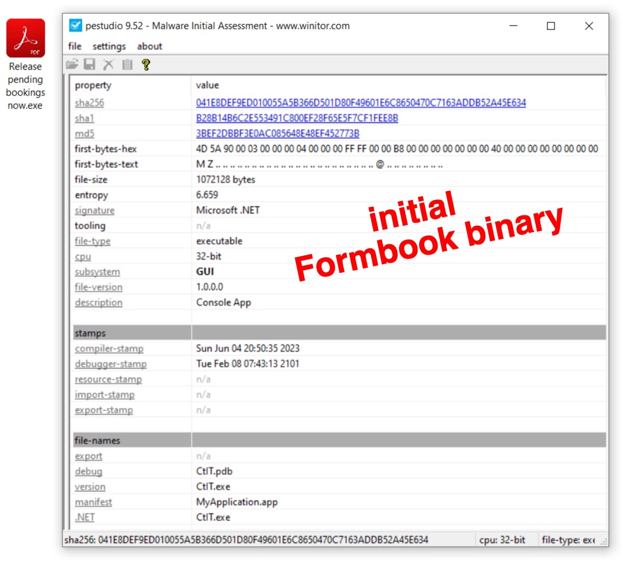Select compiler-stamp value 'Sun Jun 04 20:50:35 2023'
The image size is (623, 563).
click(247, 349)
